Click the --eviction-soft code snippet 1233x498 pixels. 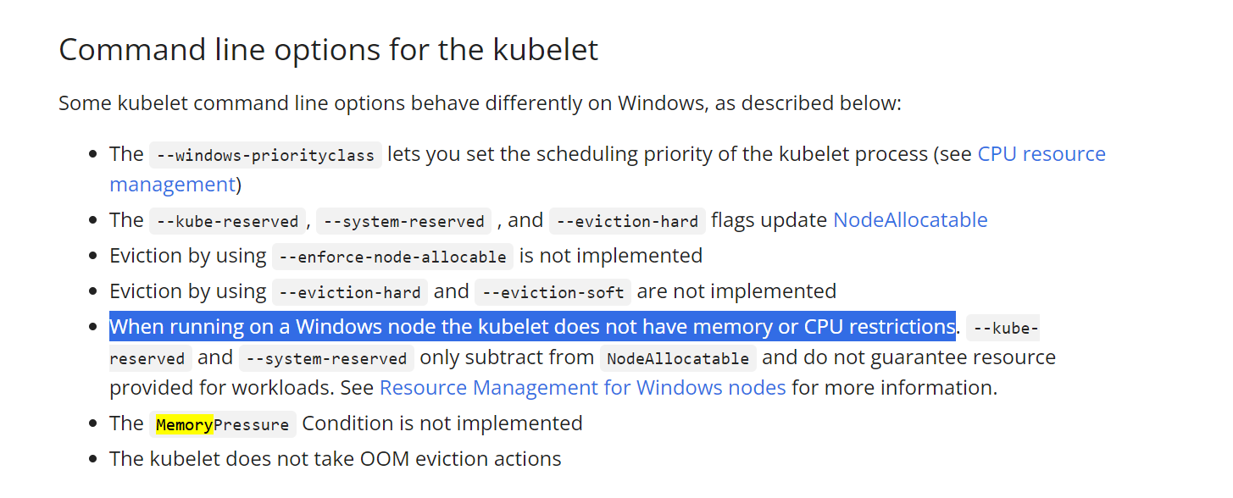[x=553, y=292]
